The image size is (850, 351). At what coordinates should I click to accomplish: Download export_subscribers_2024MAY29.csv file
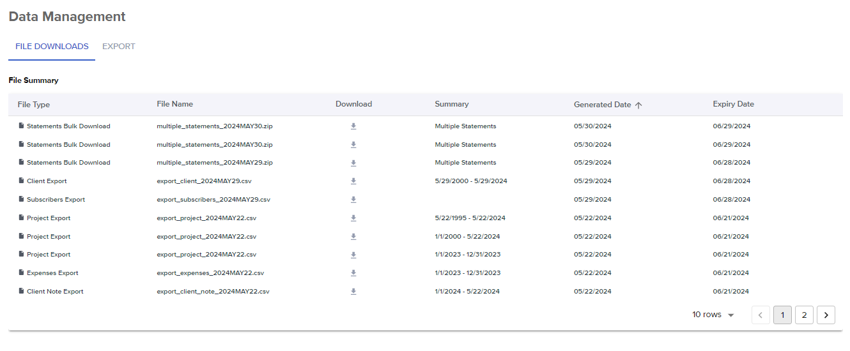coord(353,200)
